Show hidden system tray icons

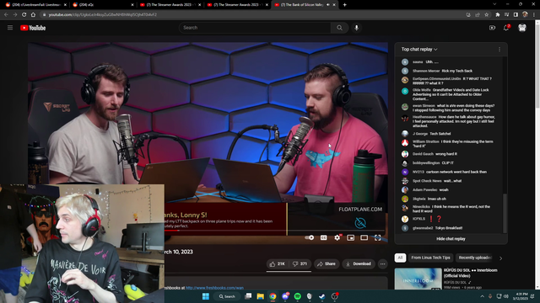point(482,296)
